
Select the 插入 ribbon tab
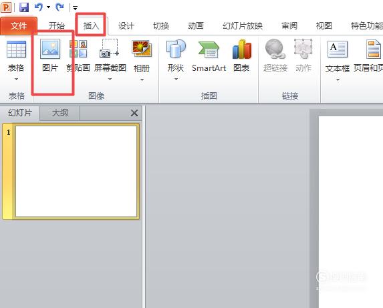click(x=91, y=25)
